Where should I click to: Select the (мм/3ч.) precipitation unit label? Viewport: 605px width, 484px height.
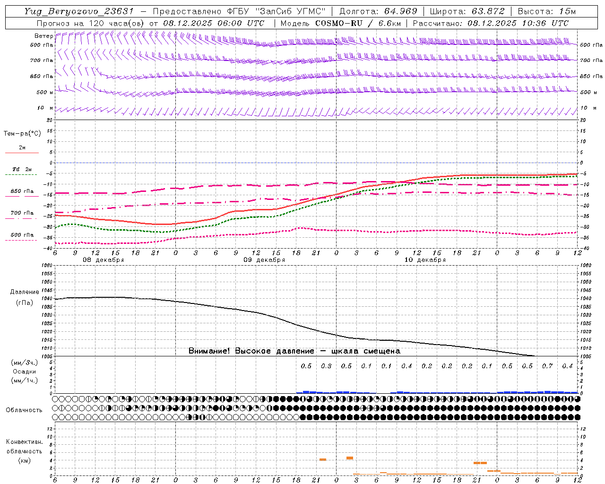coord(24,363)
